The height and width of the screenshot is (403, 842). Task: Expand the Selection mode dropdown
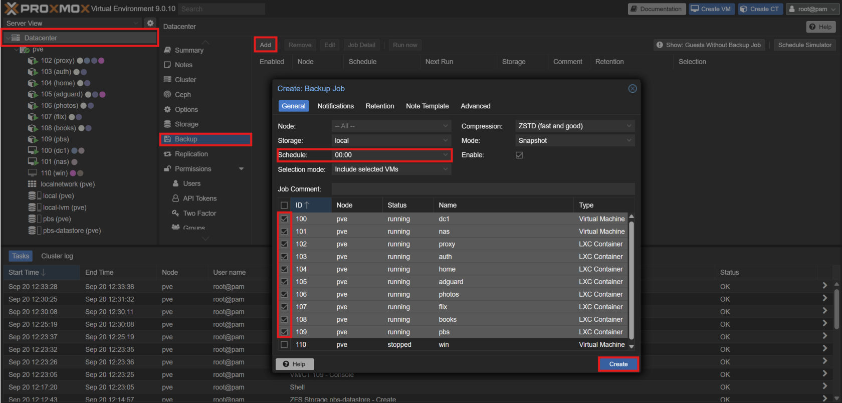(391, 169)
